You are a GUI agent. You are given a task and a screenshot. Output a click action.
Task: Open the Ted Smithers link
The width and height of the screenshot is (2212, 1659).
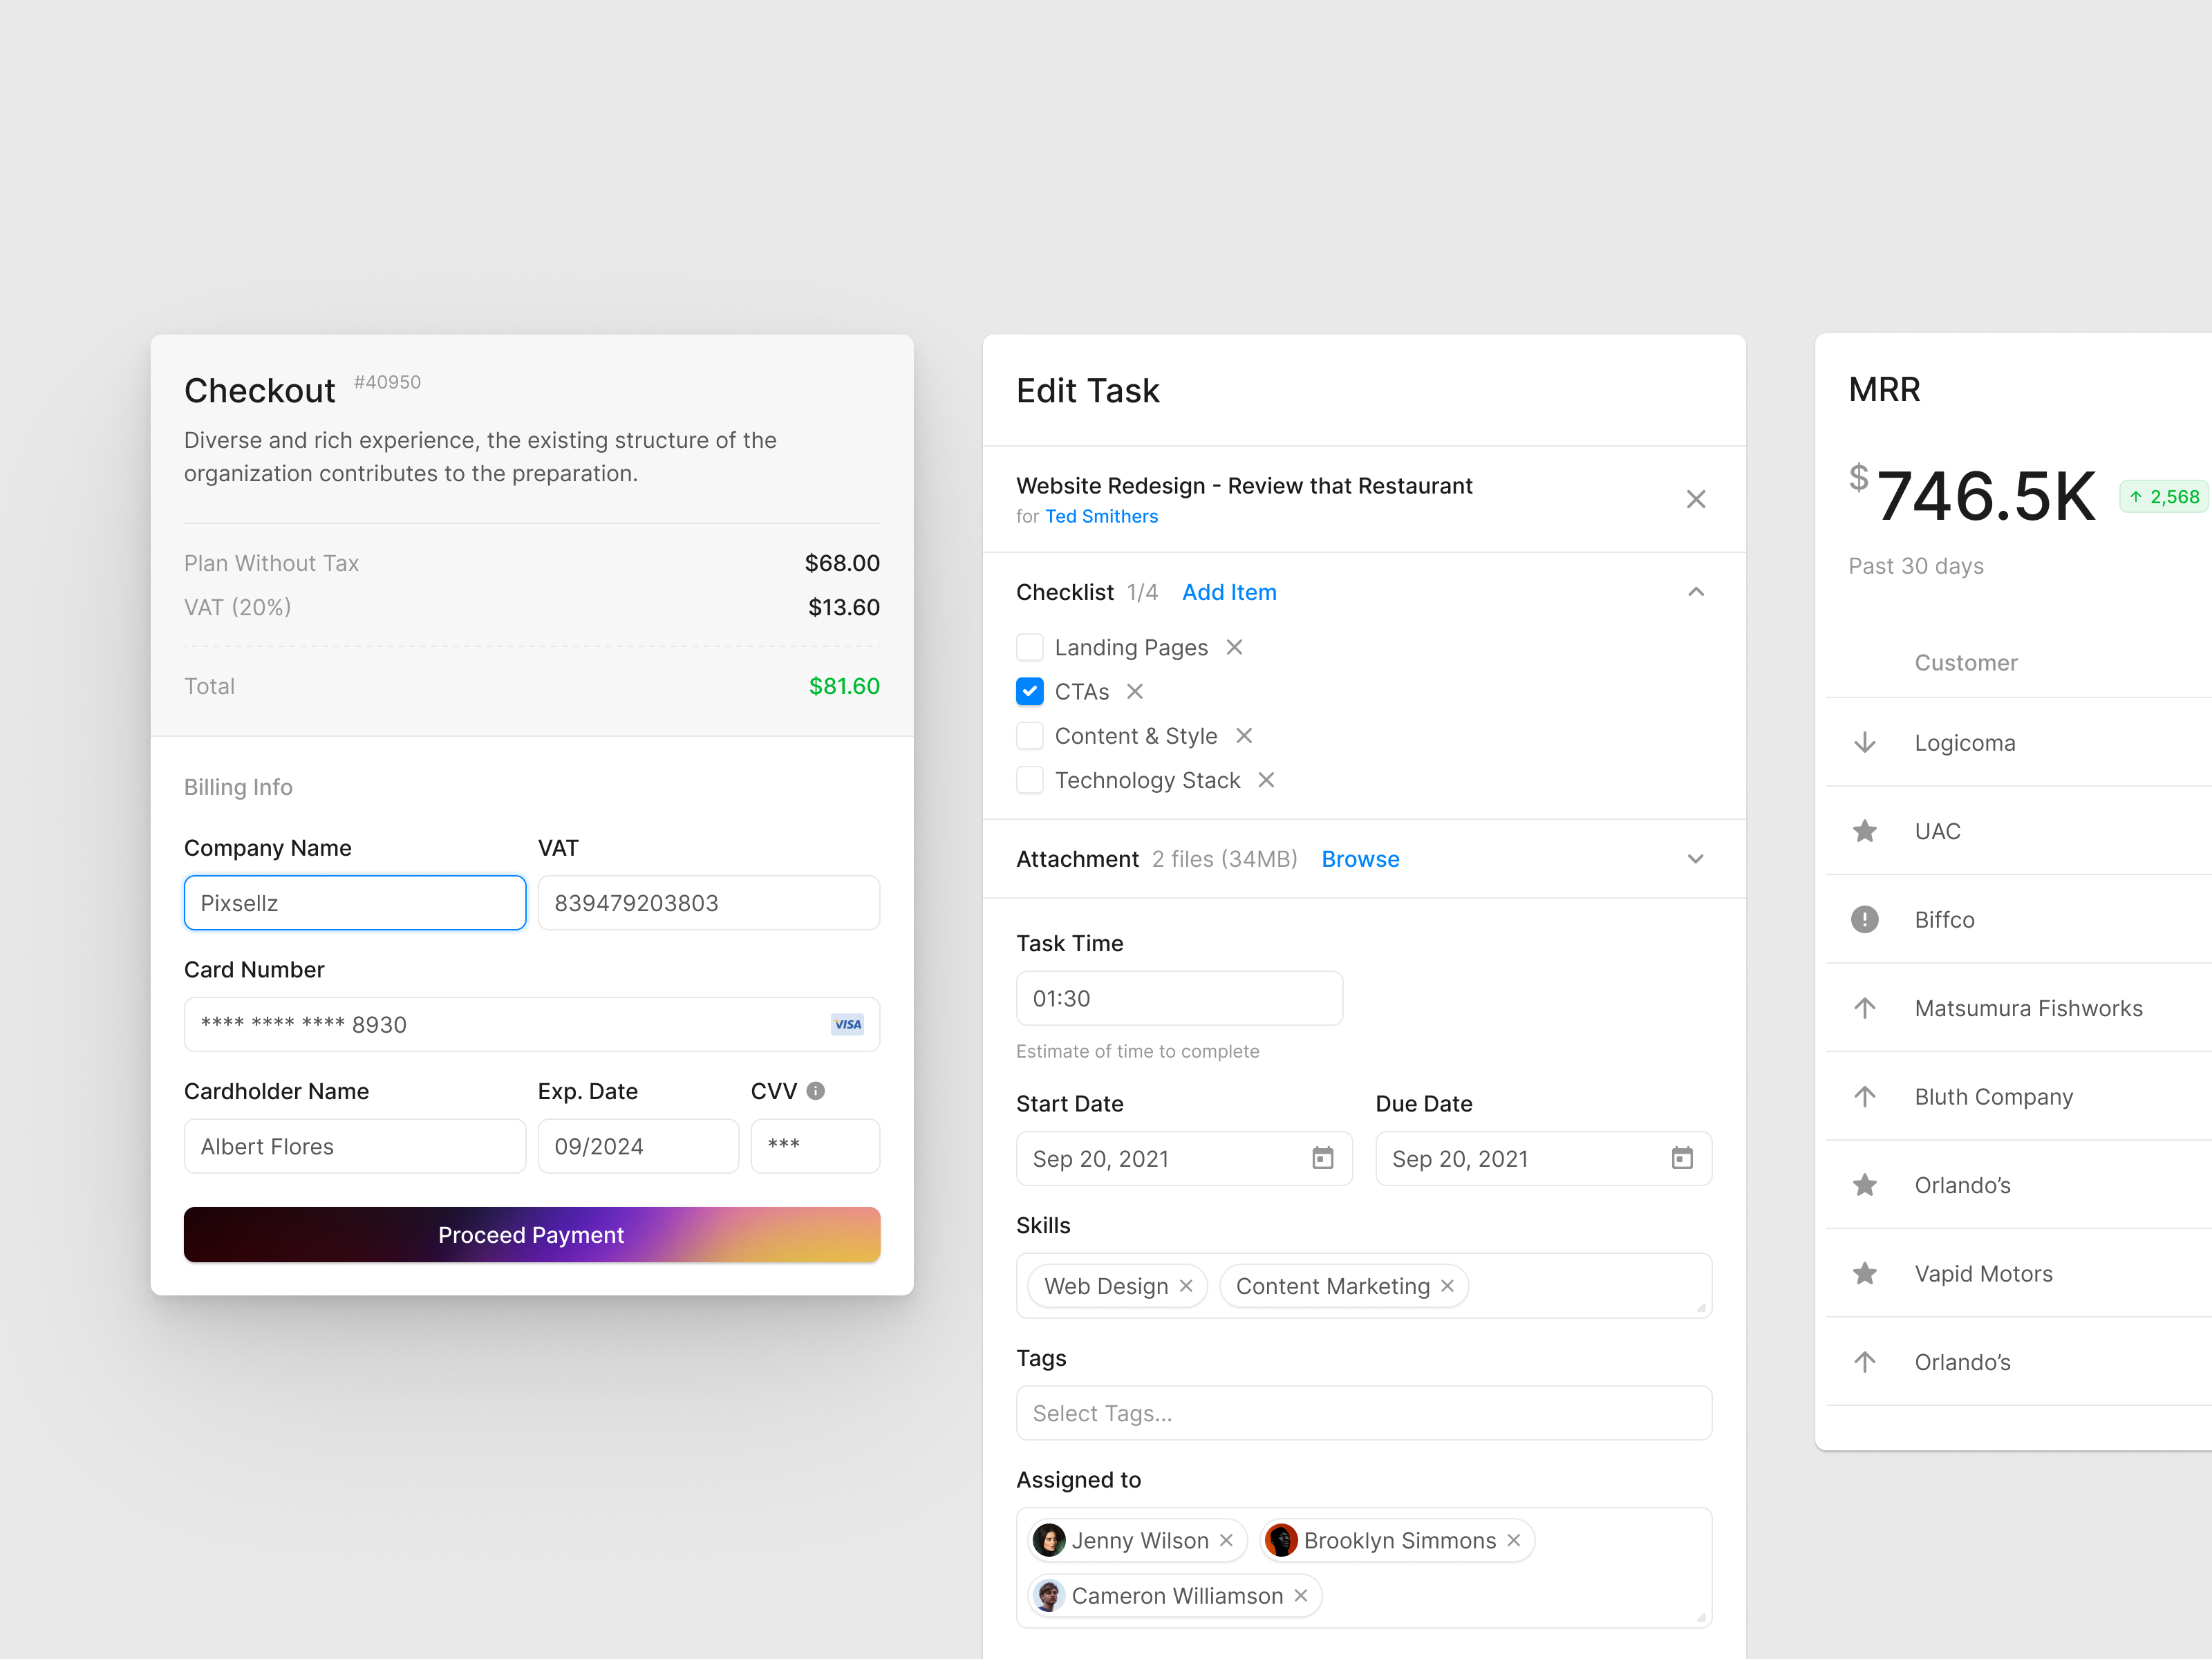[1101, 516]
